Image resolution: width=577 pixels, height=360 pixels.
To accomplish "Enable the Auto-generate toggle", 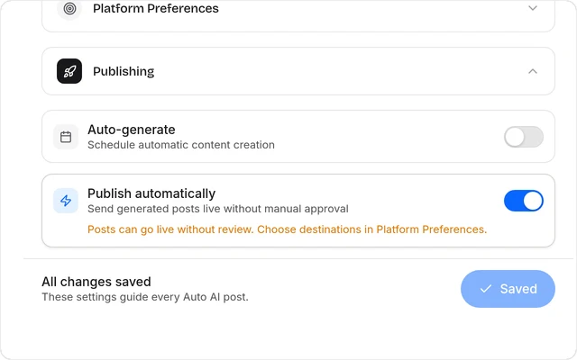I will click(523, 137).
